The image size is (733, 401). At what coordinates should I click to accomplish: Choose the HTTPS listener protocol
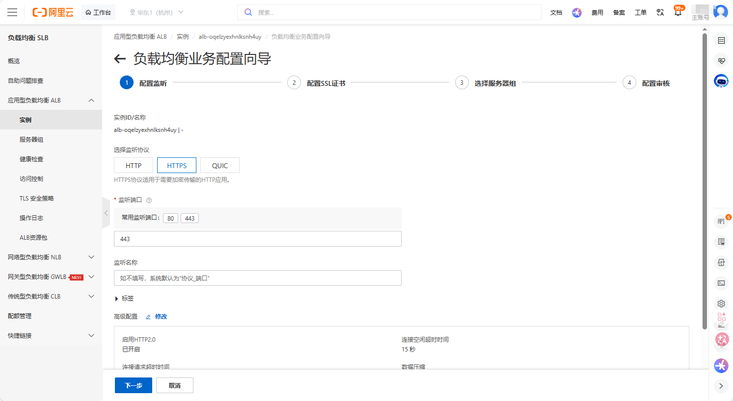tap(177, 166)
